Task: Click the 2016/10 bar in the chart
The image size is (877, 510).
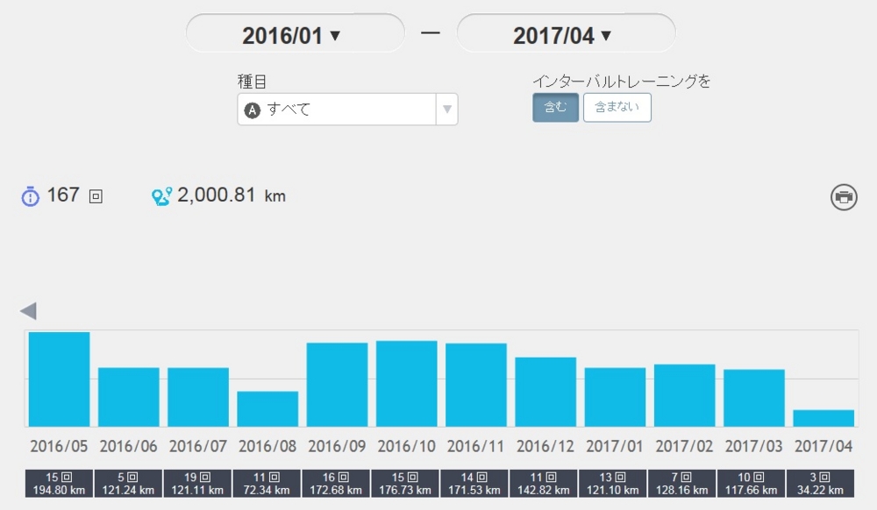Action: click(407, 384)
